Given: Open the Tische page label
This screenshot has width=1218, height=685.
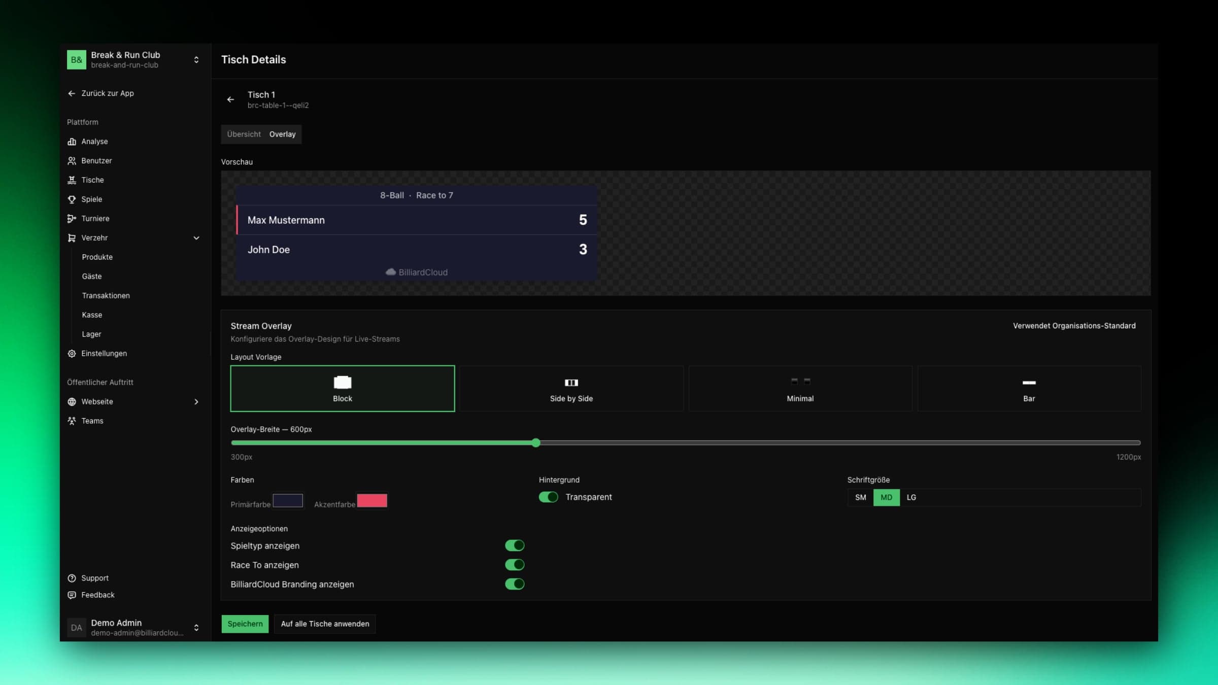Looking at the screenshot, I should click(92, 180).
